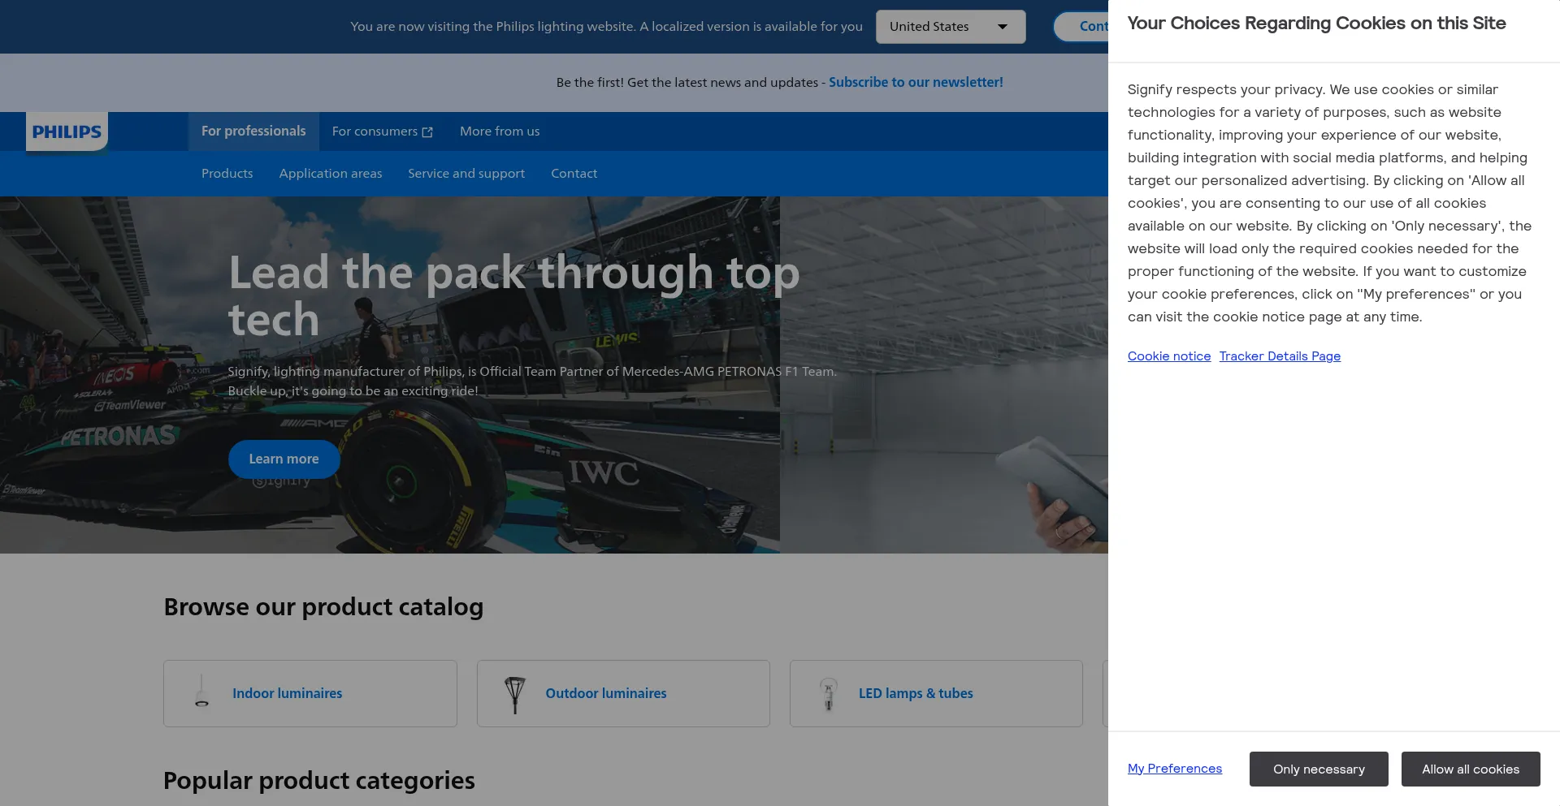
Task: Click the LED lamps bulb icon
Action: (x=828, y=694)
